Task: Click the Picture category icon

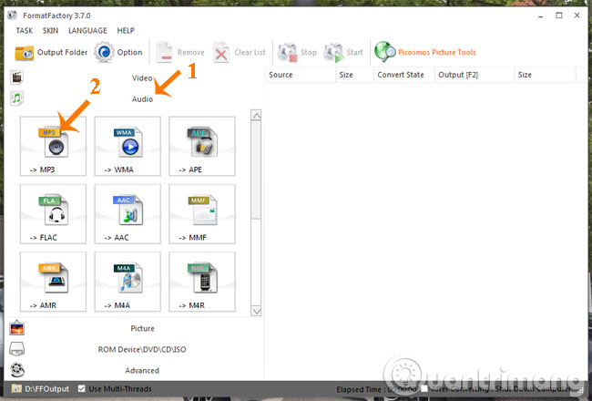Action: [x=17, y=328]
